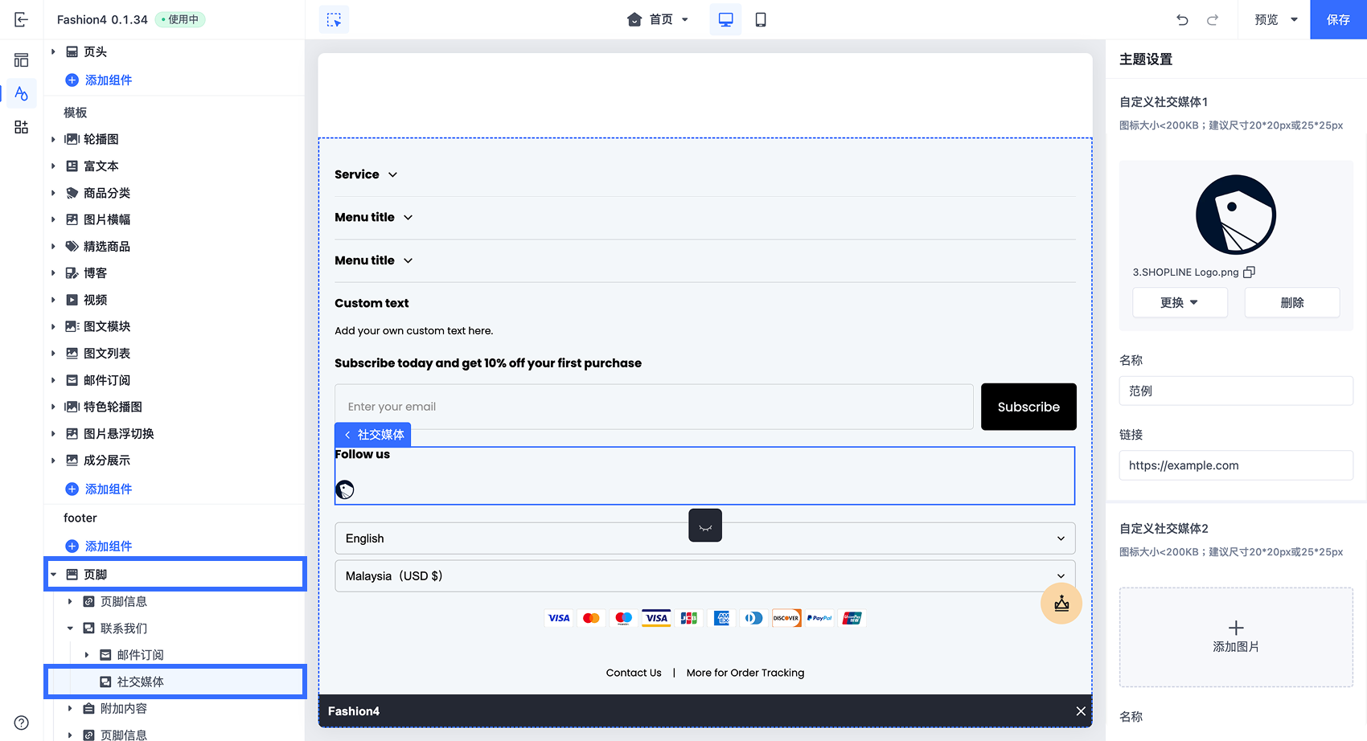Hide the social media block in preview

(705, 526)
